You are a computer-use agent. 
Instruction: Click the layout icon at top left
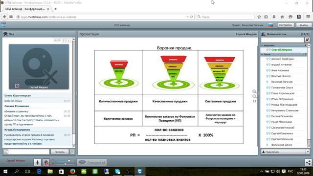tap(3, 25)
